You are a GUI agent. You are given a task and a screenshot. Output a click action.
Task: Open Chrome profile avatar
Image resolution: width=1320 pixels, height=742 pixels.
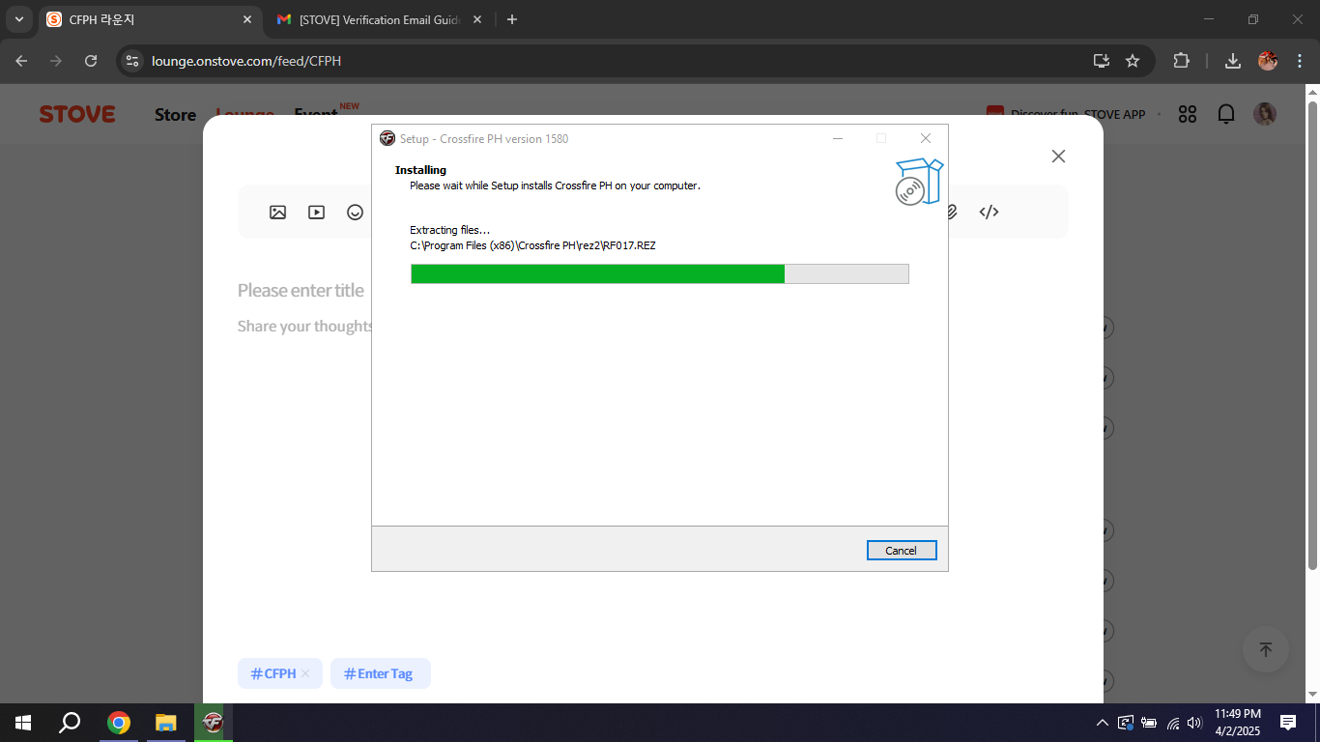coord(1268,61)
